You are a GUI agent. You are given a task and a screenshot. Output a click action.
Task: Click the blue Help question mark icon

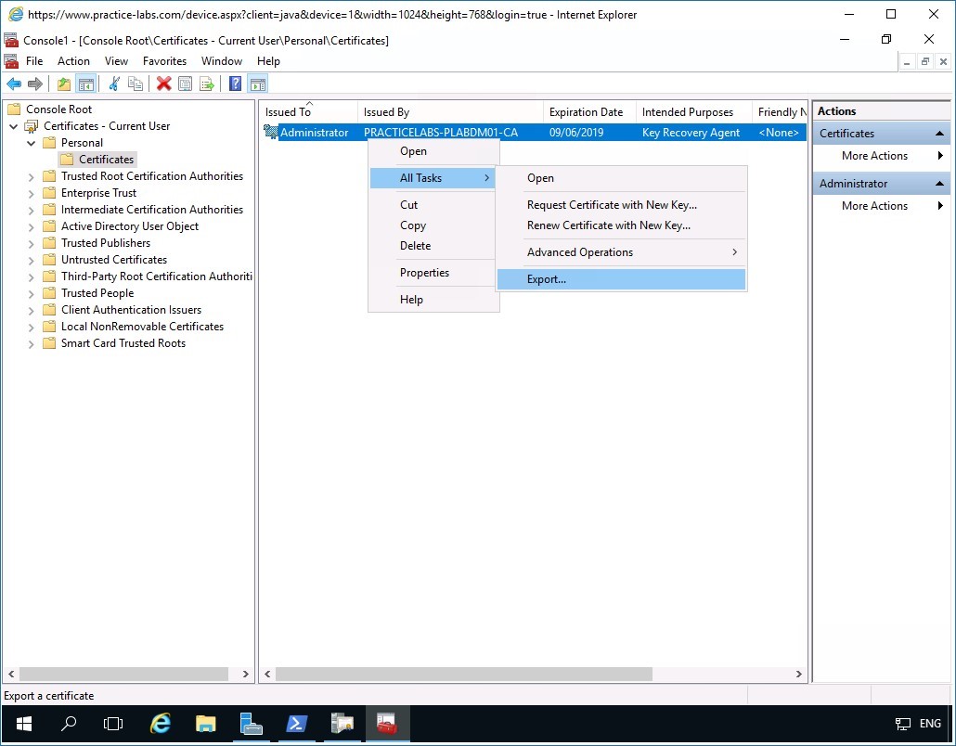click(236, 84)
